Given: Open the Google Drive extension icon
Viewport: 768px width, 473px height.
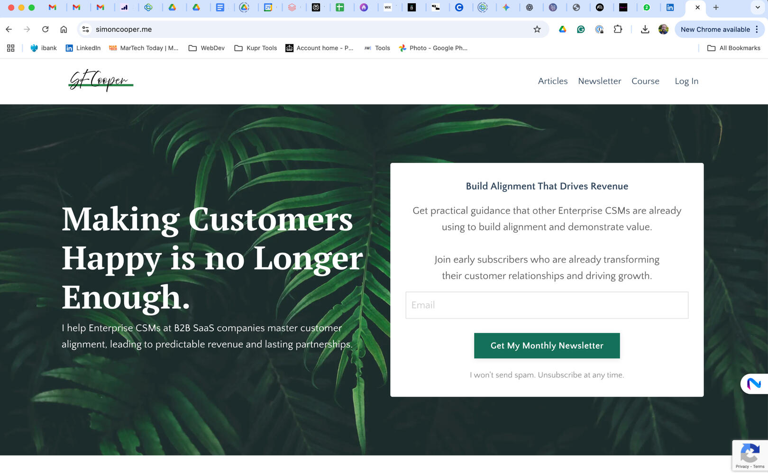Looking at the screenshot, I should coord(562,29).
